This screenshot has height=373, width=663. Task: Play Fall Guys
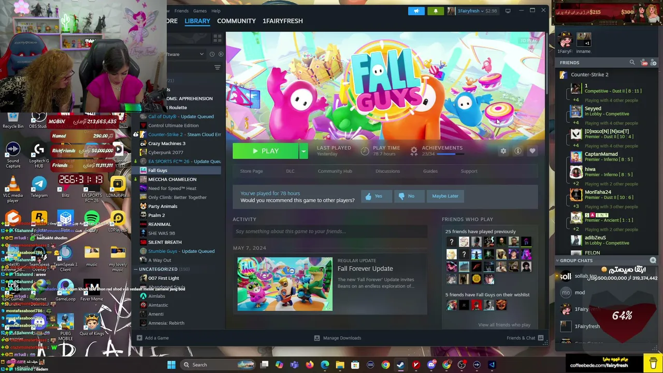[x=266, y=151]
